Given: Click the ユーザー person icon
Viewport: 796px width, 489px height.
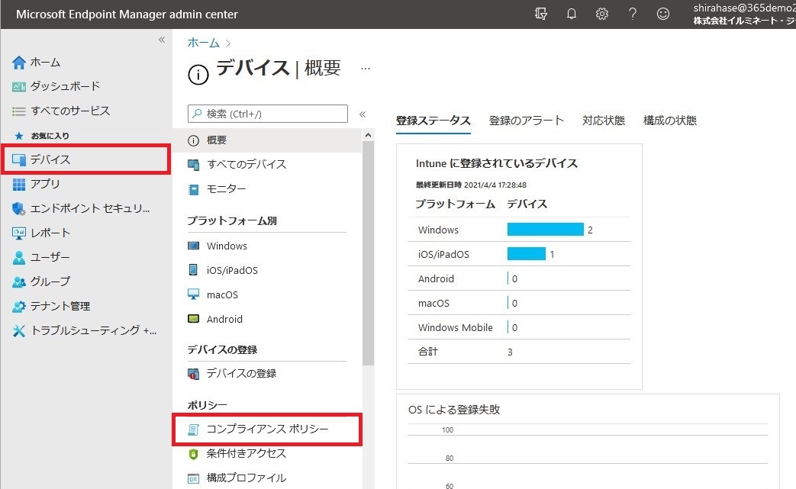Looking at the screenshot, I should tap(19, 258).
